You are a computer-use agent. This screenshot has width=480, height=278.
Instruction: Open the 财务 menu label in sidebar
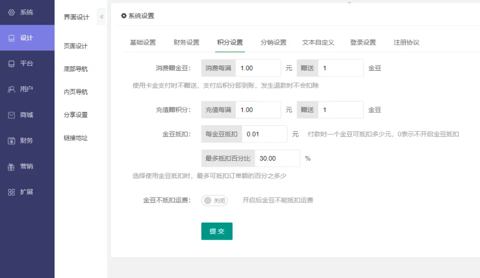pyautogui.click(x=27, y=141)
